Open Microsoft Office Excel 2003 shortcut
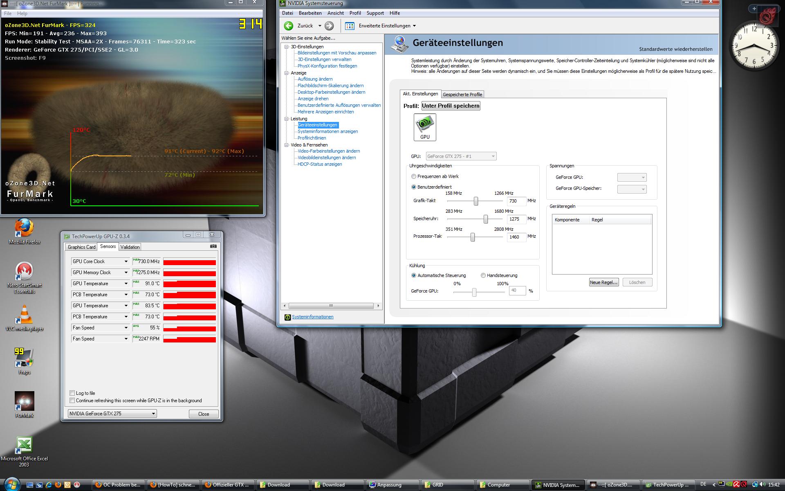 point(24,445)
